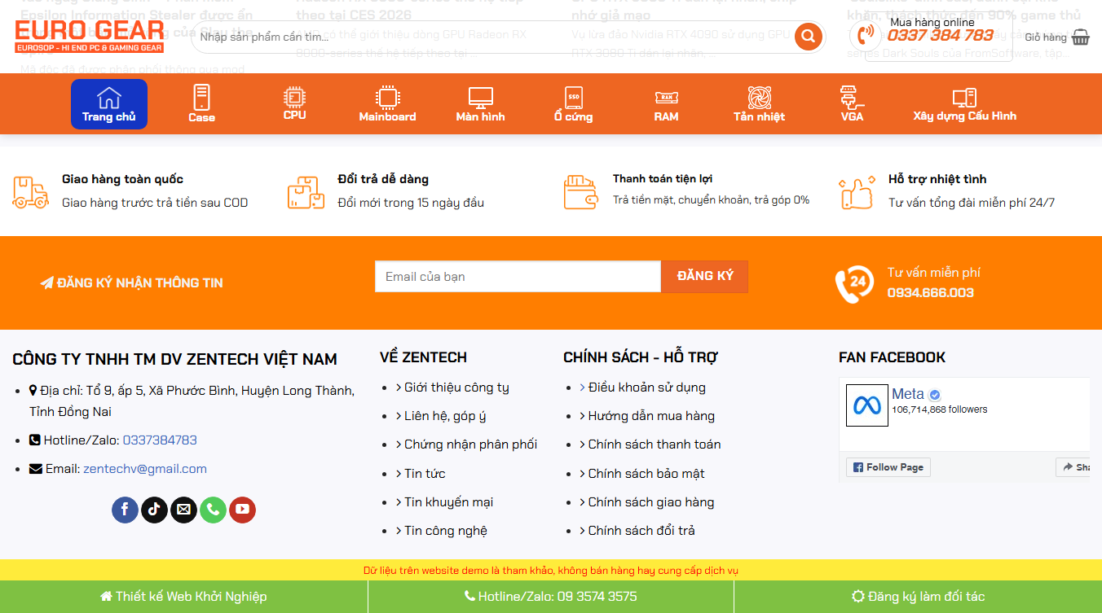The image size is (1102, 613).
Task: Open the YouTube icon
Action: tap(242, 510)
